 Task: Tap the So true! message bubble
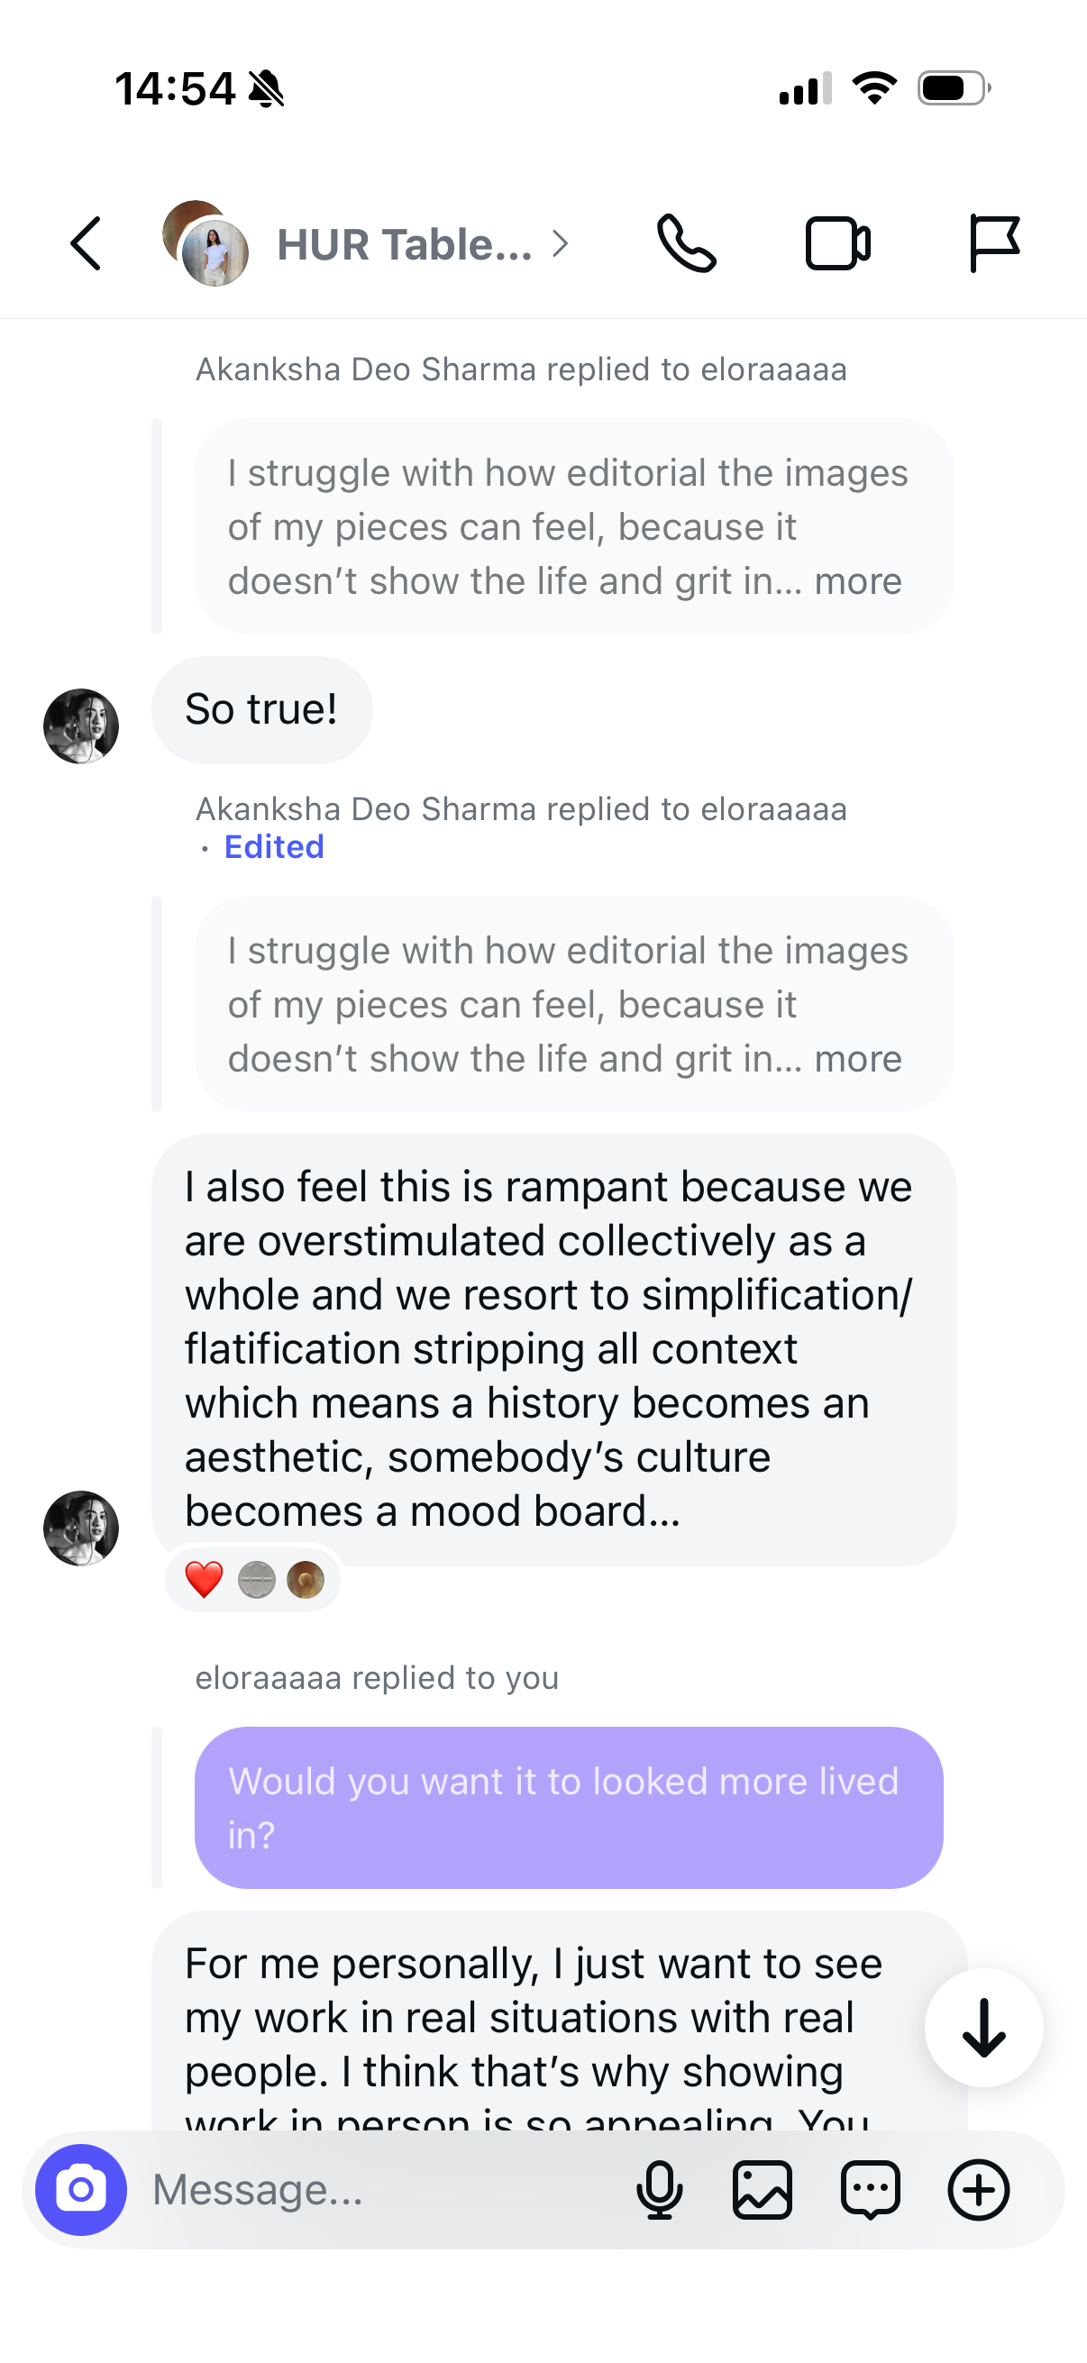261,710
